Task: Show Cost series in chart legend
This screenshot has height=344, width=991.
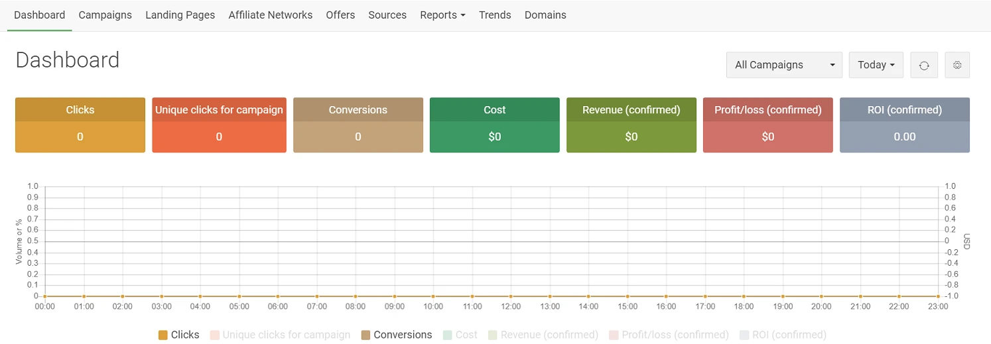Action: 460,335
